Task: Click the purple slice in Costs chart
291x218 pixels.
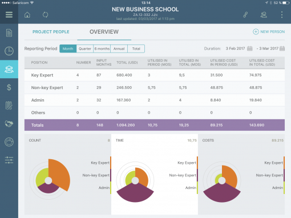Action: 222,193
